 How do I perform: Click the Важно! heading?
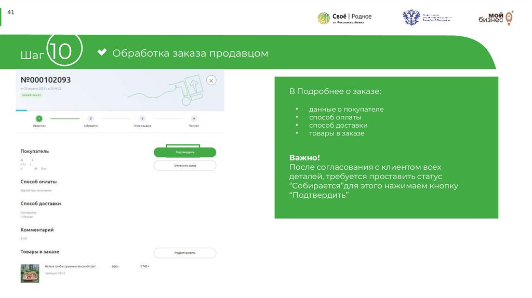[304, 158]
